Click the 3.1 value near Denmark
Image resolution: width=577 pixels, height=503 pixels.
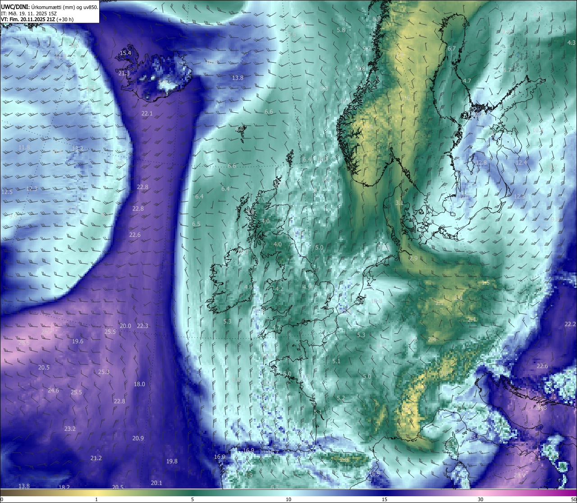399,203
